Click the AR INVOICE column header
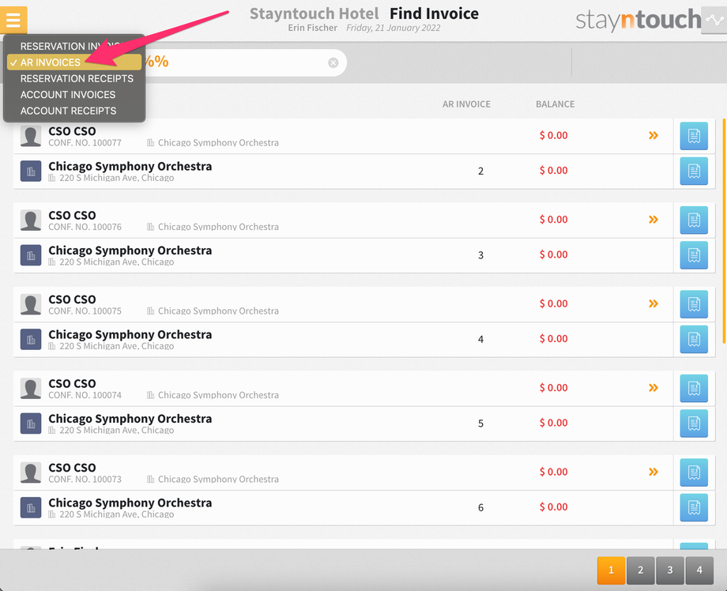Image resolution: width=727 pixels, height=591 pixels. (x=466, y=104)
